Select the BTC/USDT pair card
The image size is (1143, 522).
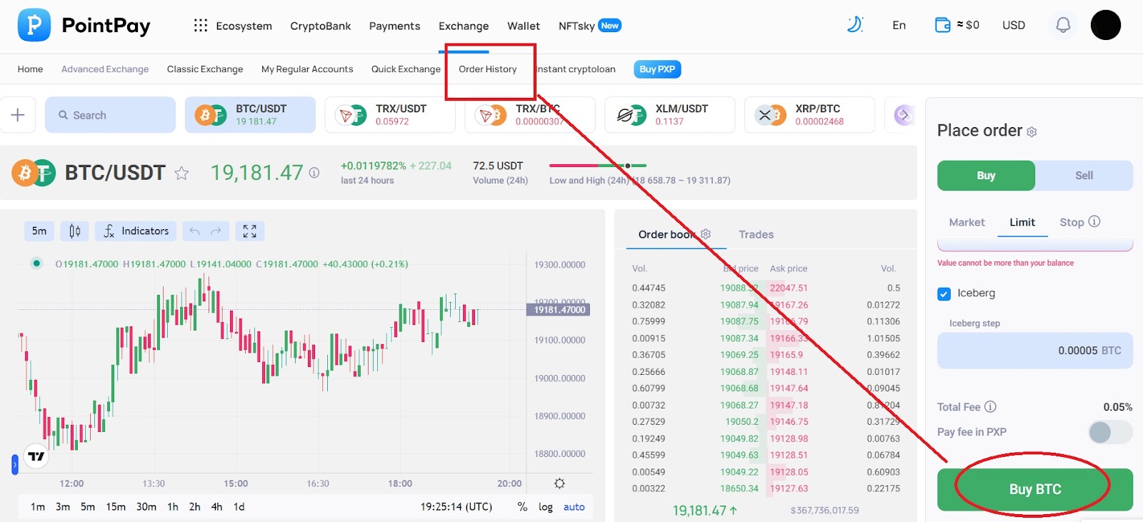[250, 115]
